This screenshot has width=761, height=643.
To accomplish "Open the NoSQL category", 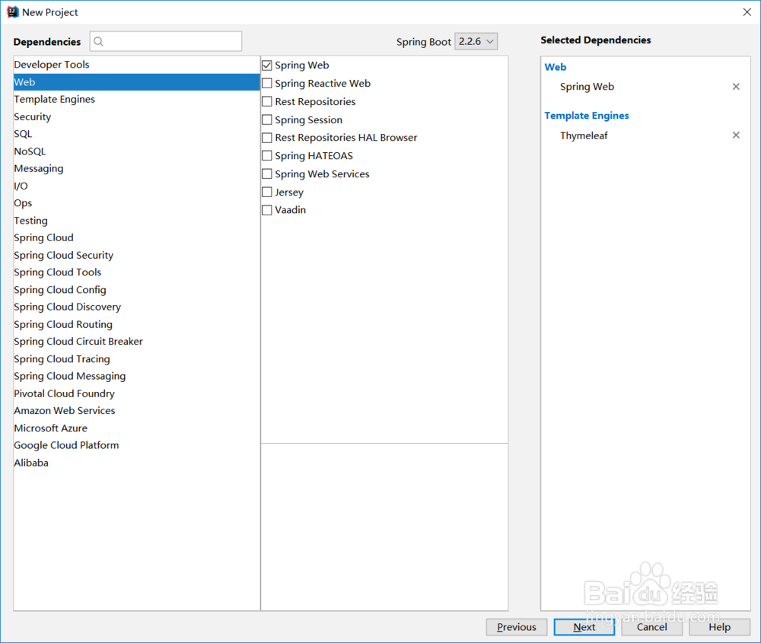I will click(x=137, y=151).
